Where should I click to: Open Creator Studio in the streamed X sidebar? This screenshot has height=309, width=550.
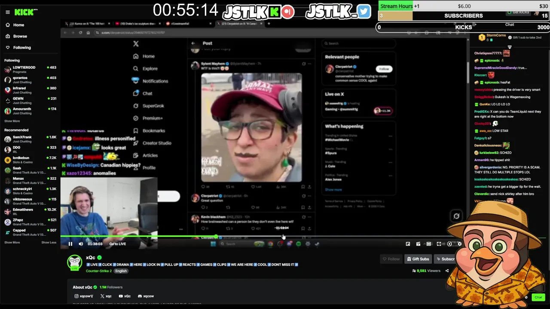click(x=152, y=143)
